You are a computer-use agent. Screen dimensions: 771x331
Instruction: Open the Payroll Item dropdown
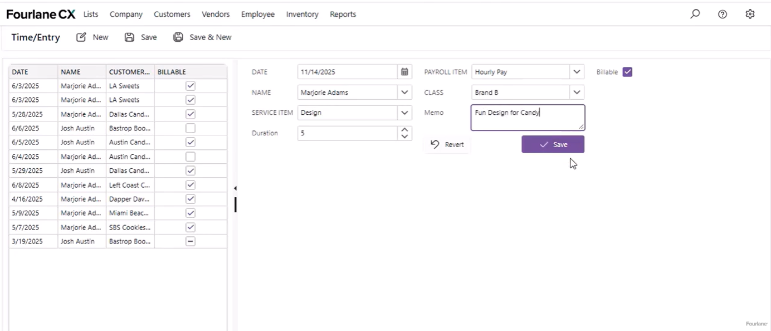point(577,72)
